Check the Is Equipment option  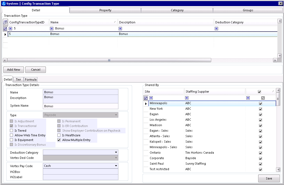click(12, 140)
